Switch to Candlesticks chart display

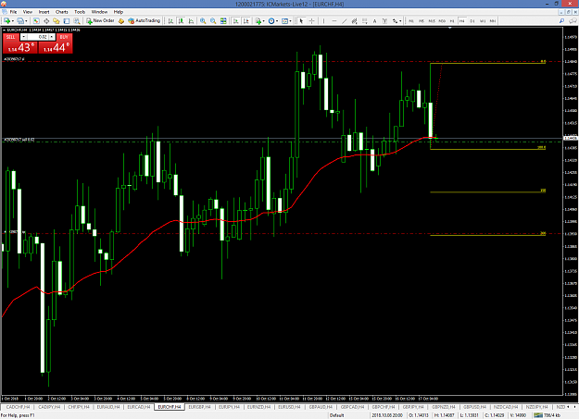click(x=181, y=21)
